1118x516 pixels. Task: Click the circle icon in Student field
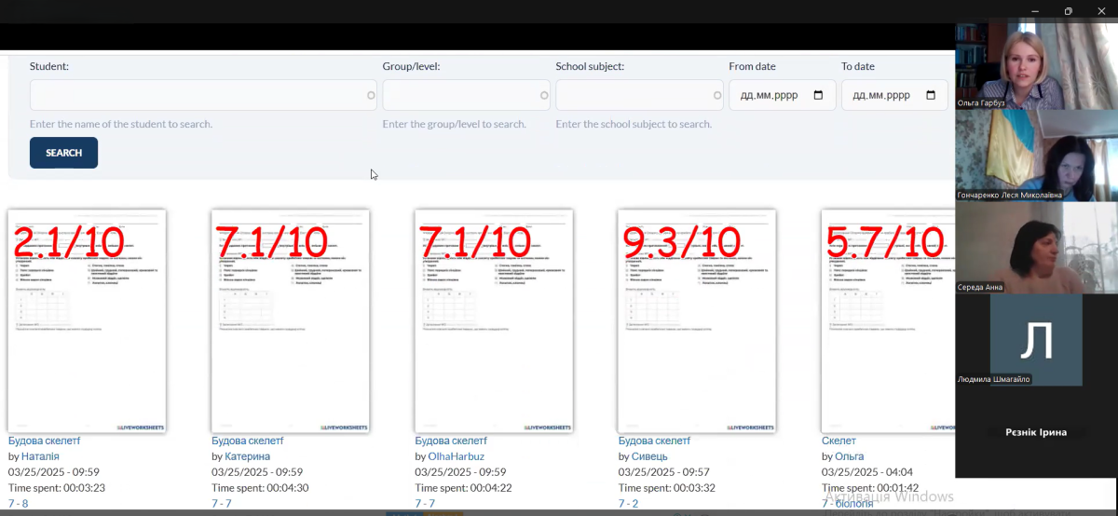(371, 95)
